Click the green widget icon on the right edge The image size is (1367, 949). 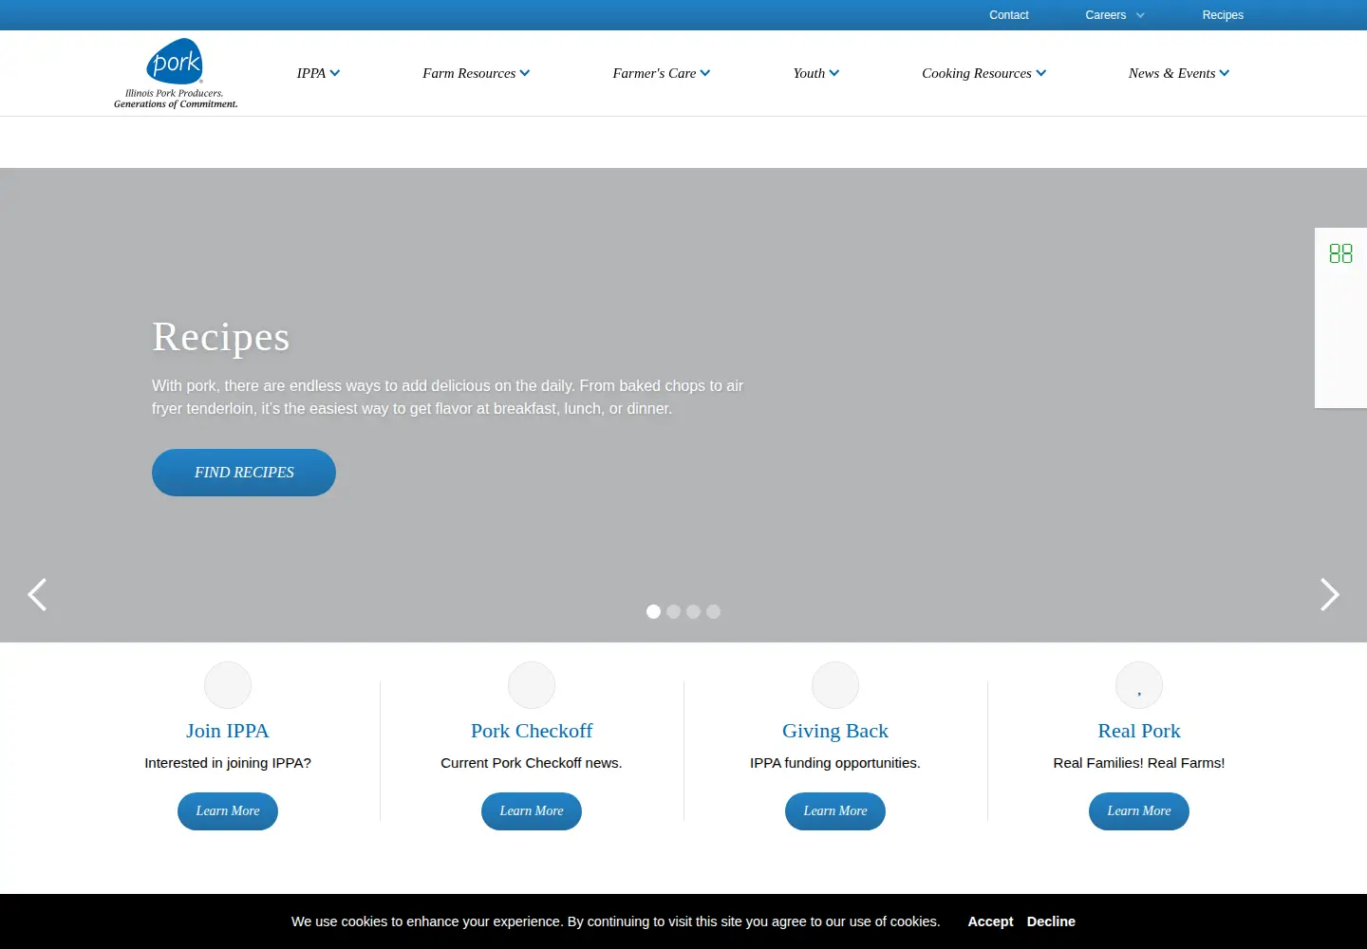(x=1340, y=253)
